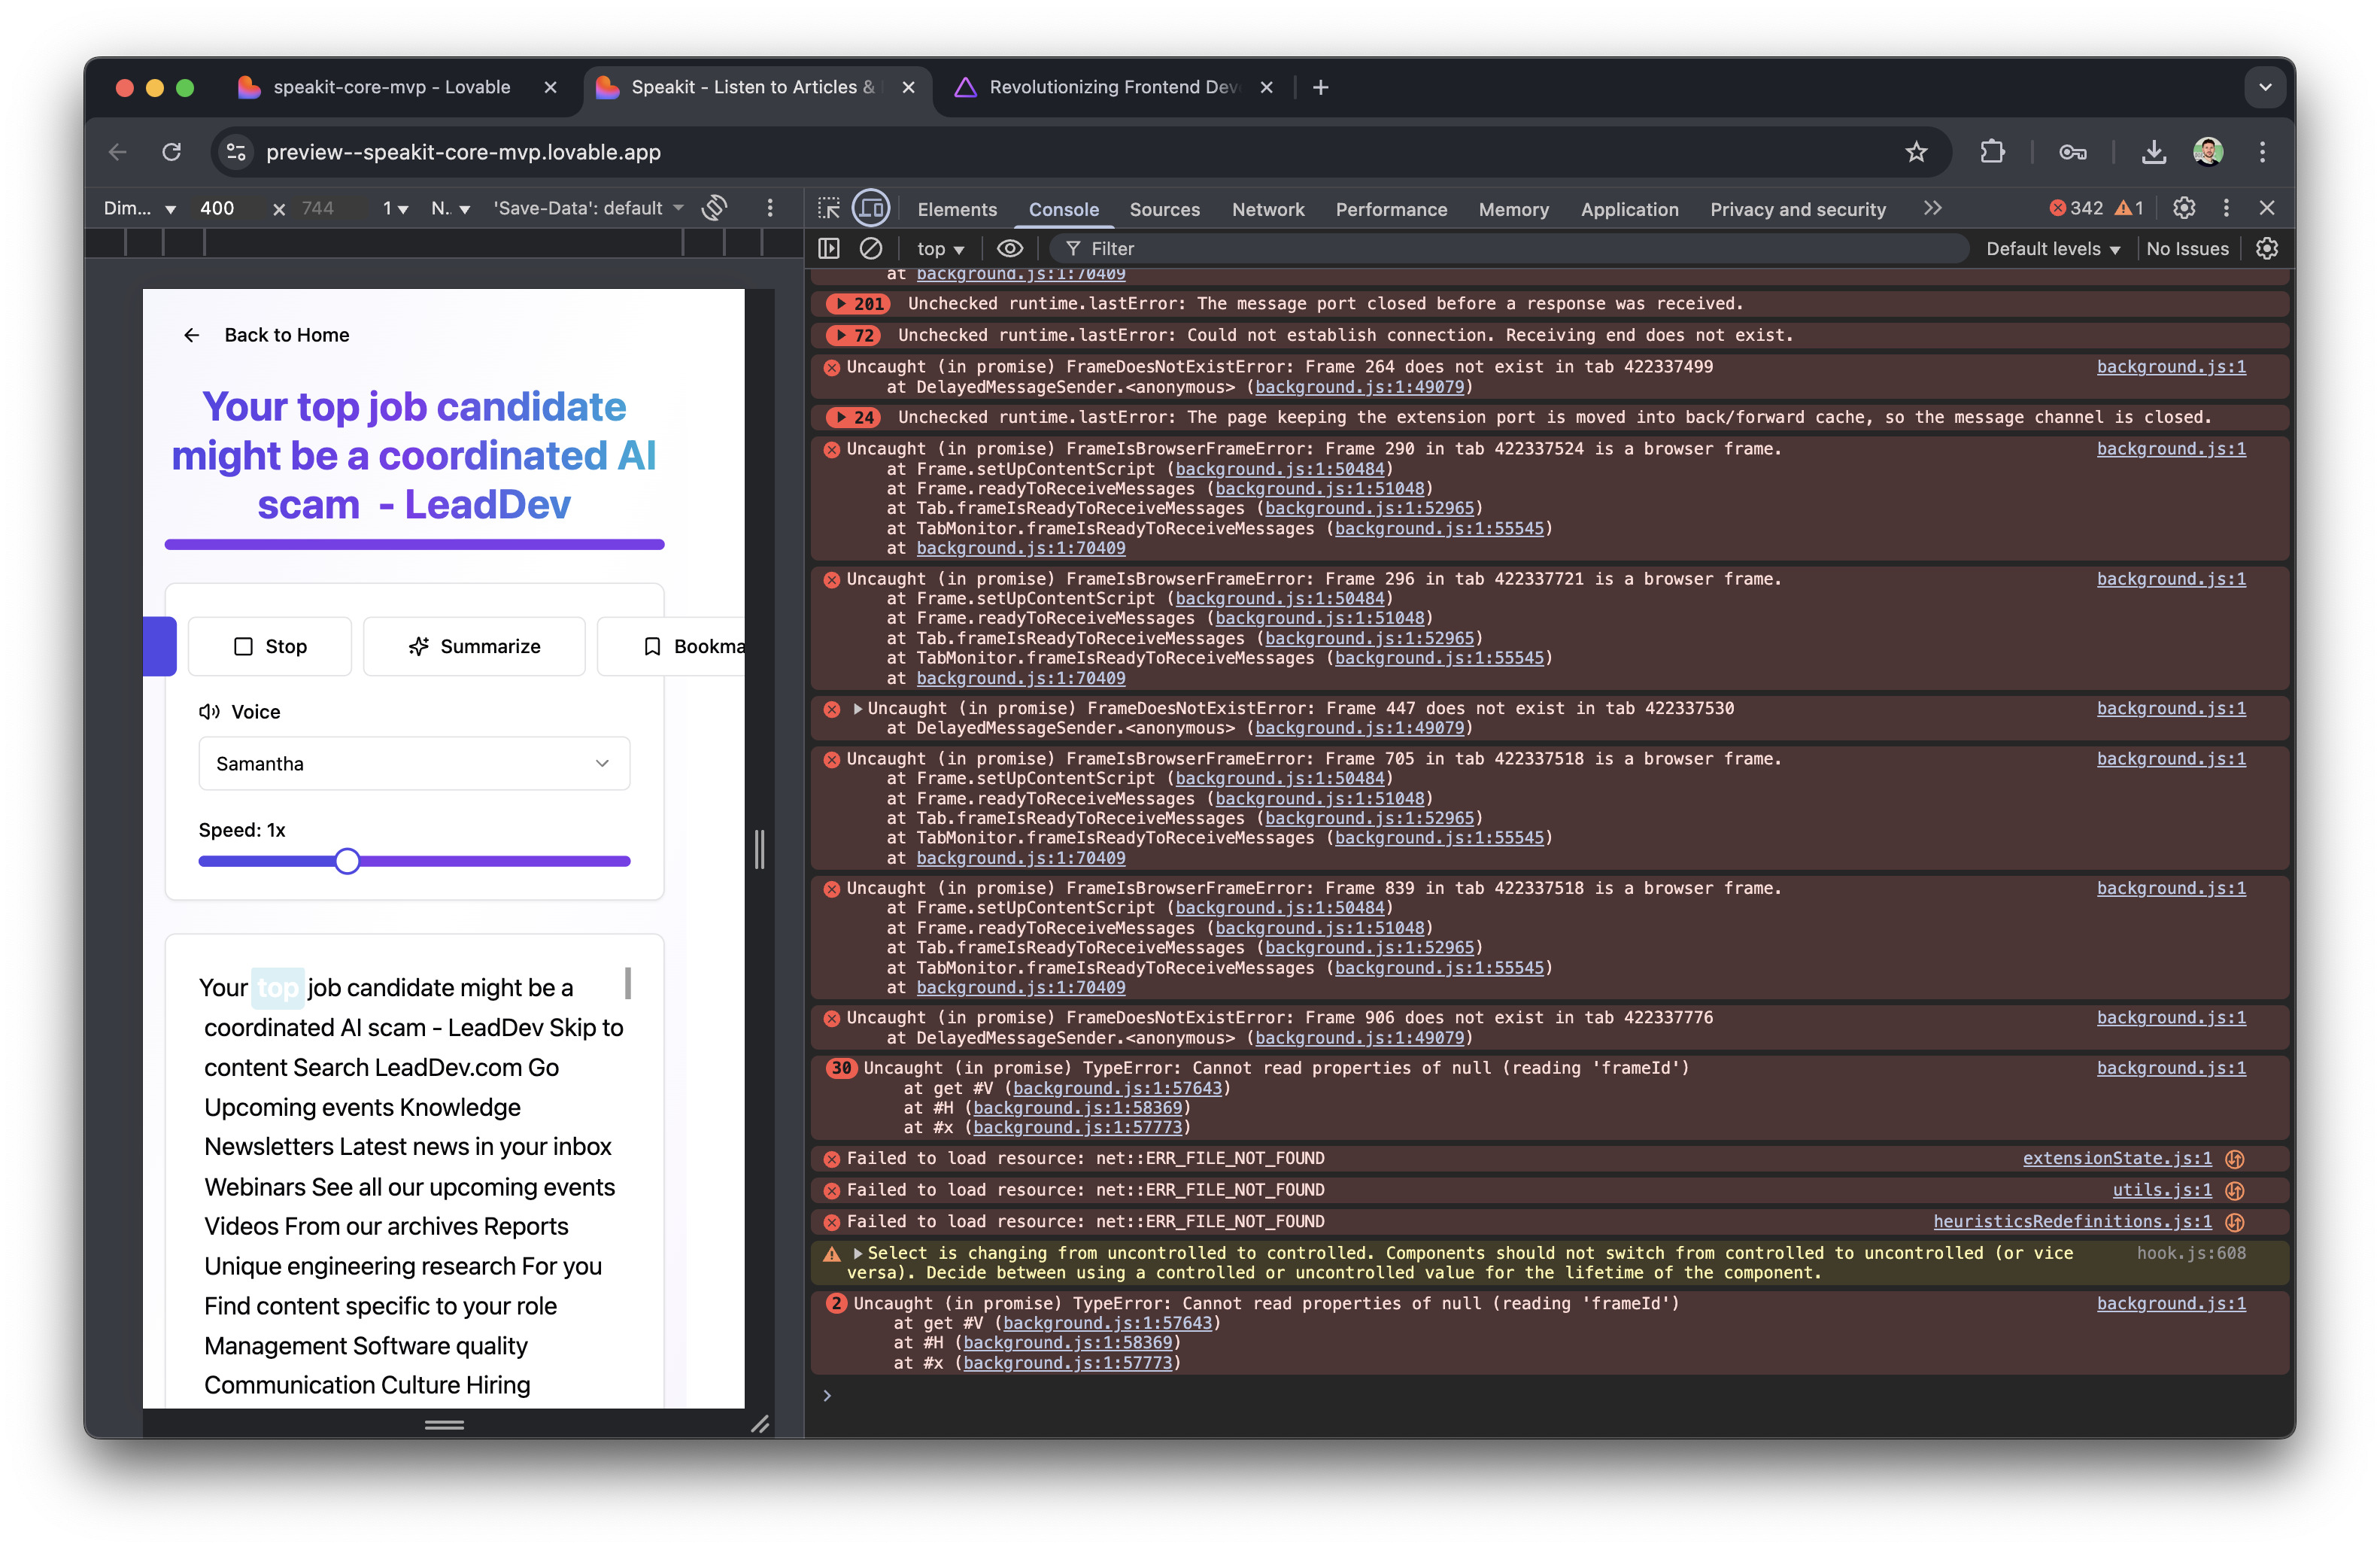Switch to the Network tab

coord(1267,209)
